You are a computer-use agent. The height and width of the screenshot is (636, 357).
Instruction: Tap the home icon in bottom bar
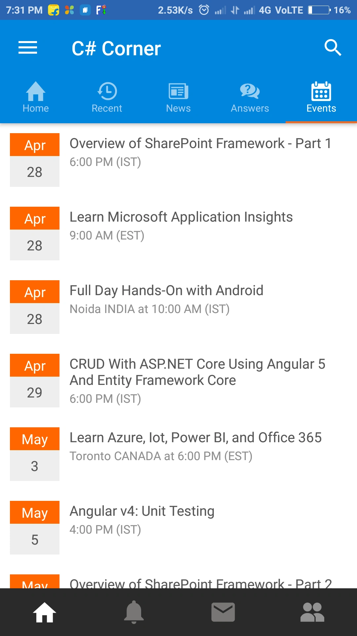pyautogui.click(x=45, y=612)
